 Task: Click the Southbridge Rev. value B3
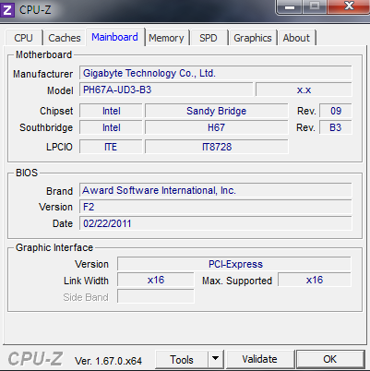point(336,127)
